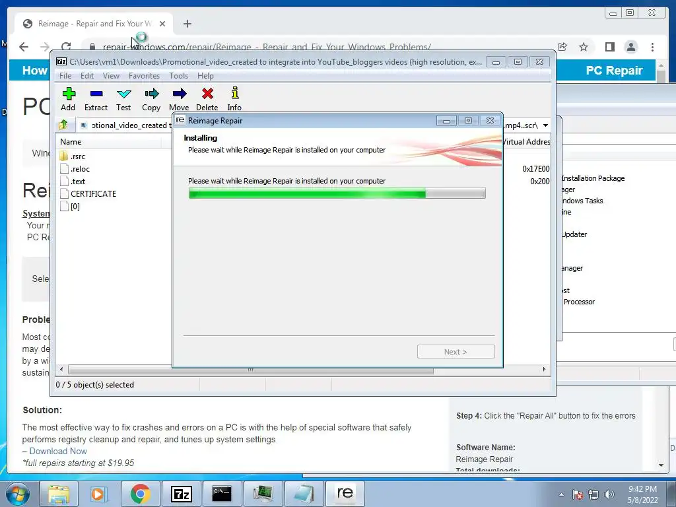Viewport: 676px width, 507px height.
Task: Click the Download Now link
Action: tap(58, 451)
